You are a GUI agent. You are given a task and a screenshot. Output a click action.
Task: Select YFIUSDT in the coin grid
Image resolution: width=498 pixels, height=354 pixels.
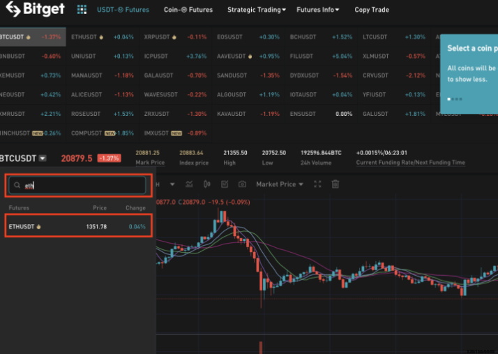(394, 95)
